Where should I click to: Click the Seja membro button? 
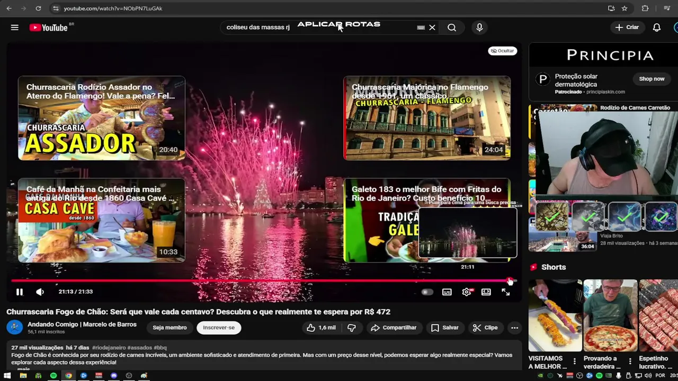(169, 328)
